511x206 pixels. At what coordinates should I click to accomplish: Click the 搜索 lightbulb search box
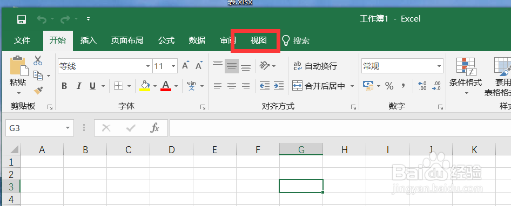point(295,40)
